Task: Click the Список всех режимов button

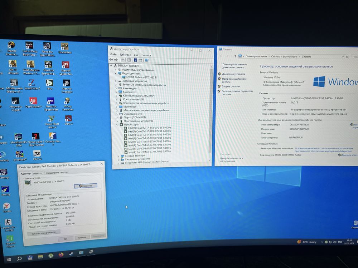Action: point(44,233)
